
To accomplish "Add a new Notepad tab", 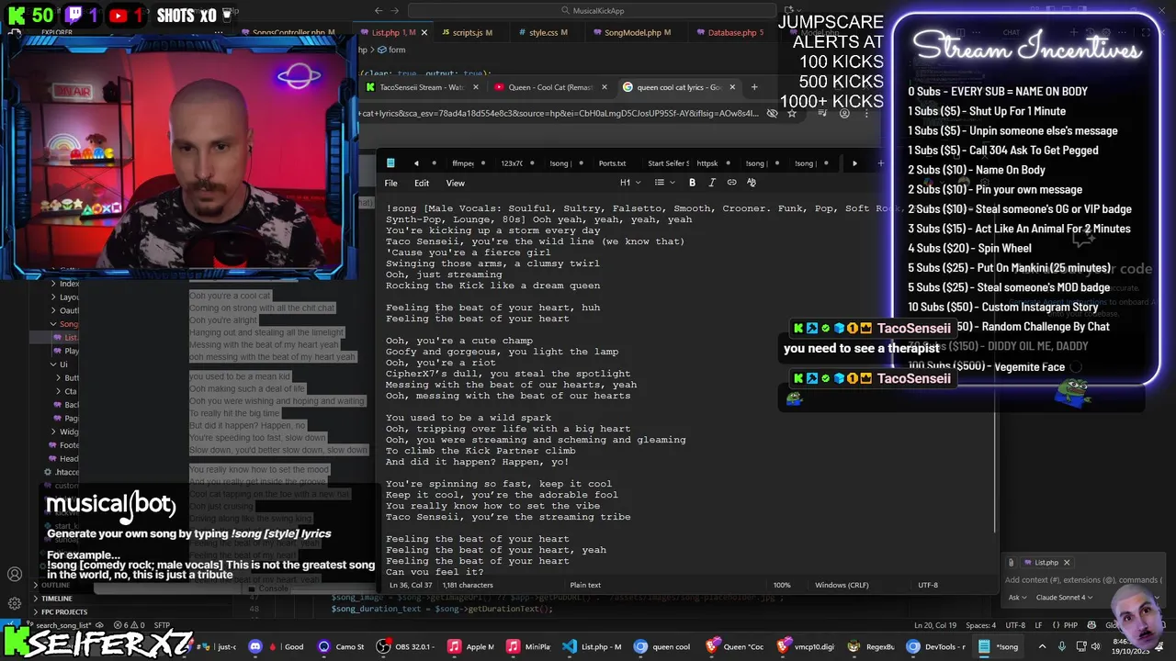I will pos(880,163).
